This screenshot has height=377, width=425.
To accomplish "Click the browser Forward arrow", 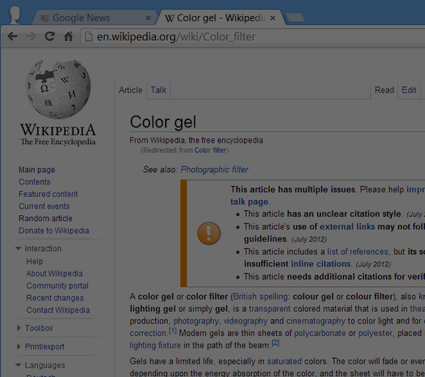I will (x=32, y=37).
